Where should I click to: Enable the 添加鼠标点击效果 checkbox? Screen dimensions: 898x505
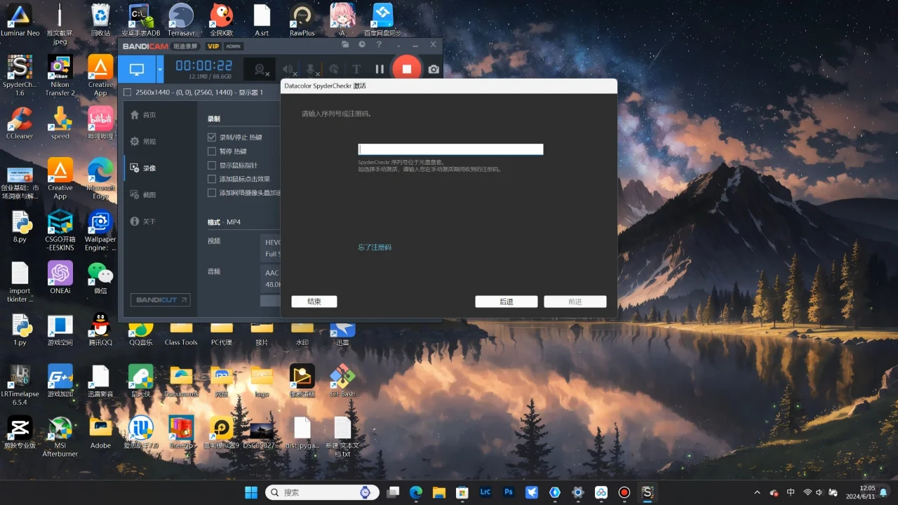(x=212, y=179)
